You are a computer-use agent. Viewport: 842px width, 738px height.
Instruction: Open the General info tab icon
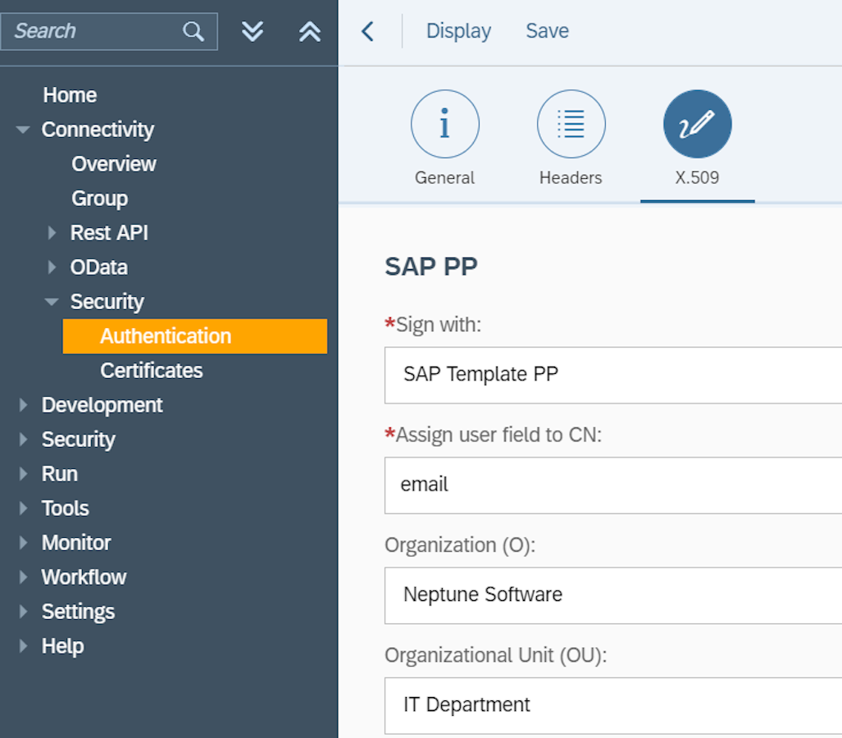(x=445, y=124)
